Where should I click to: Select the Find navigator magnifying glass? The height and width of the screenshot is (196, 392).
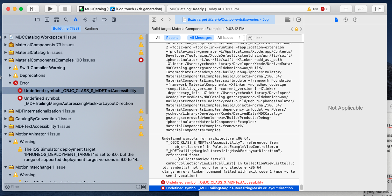tap(66, 19)
